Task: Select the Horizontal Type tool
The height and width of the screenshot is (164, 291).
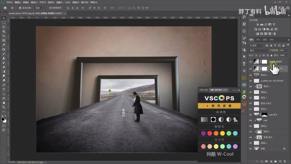Action: pyautogui.click(x=4, y=89)
